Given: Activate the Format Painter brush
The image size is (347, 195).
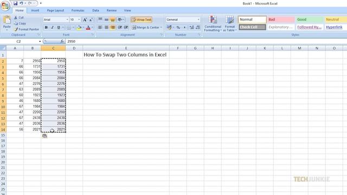Looking at the screenshot, I should pos(27,29).
